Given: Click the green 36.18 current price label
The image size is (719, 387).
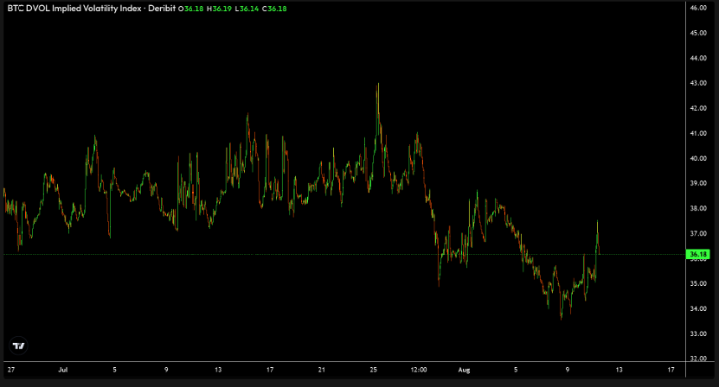Looking at the screenshot, I should click(x=697, y=254).
